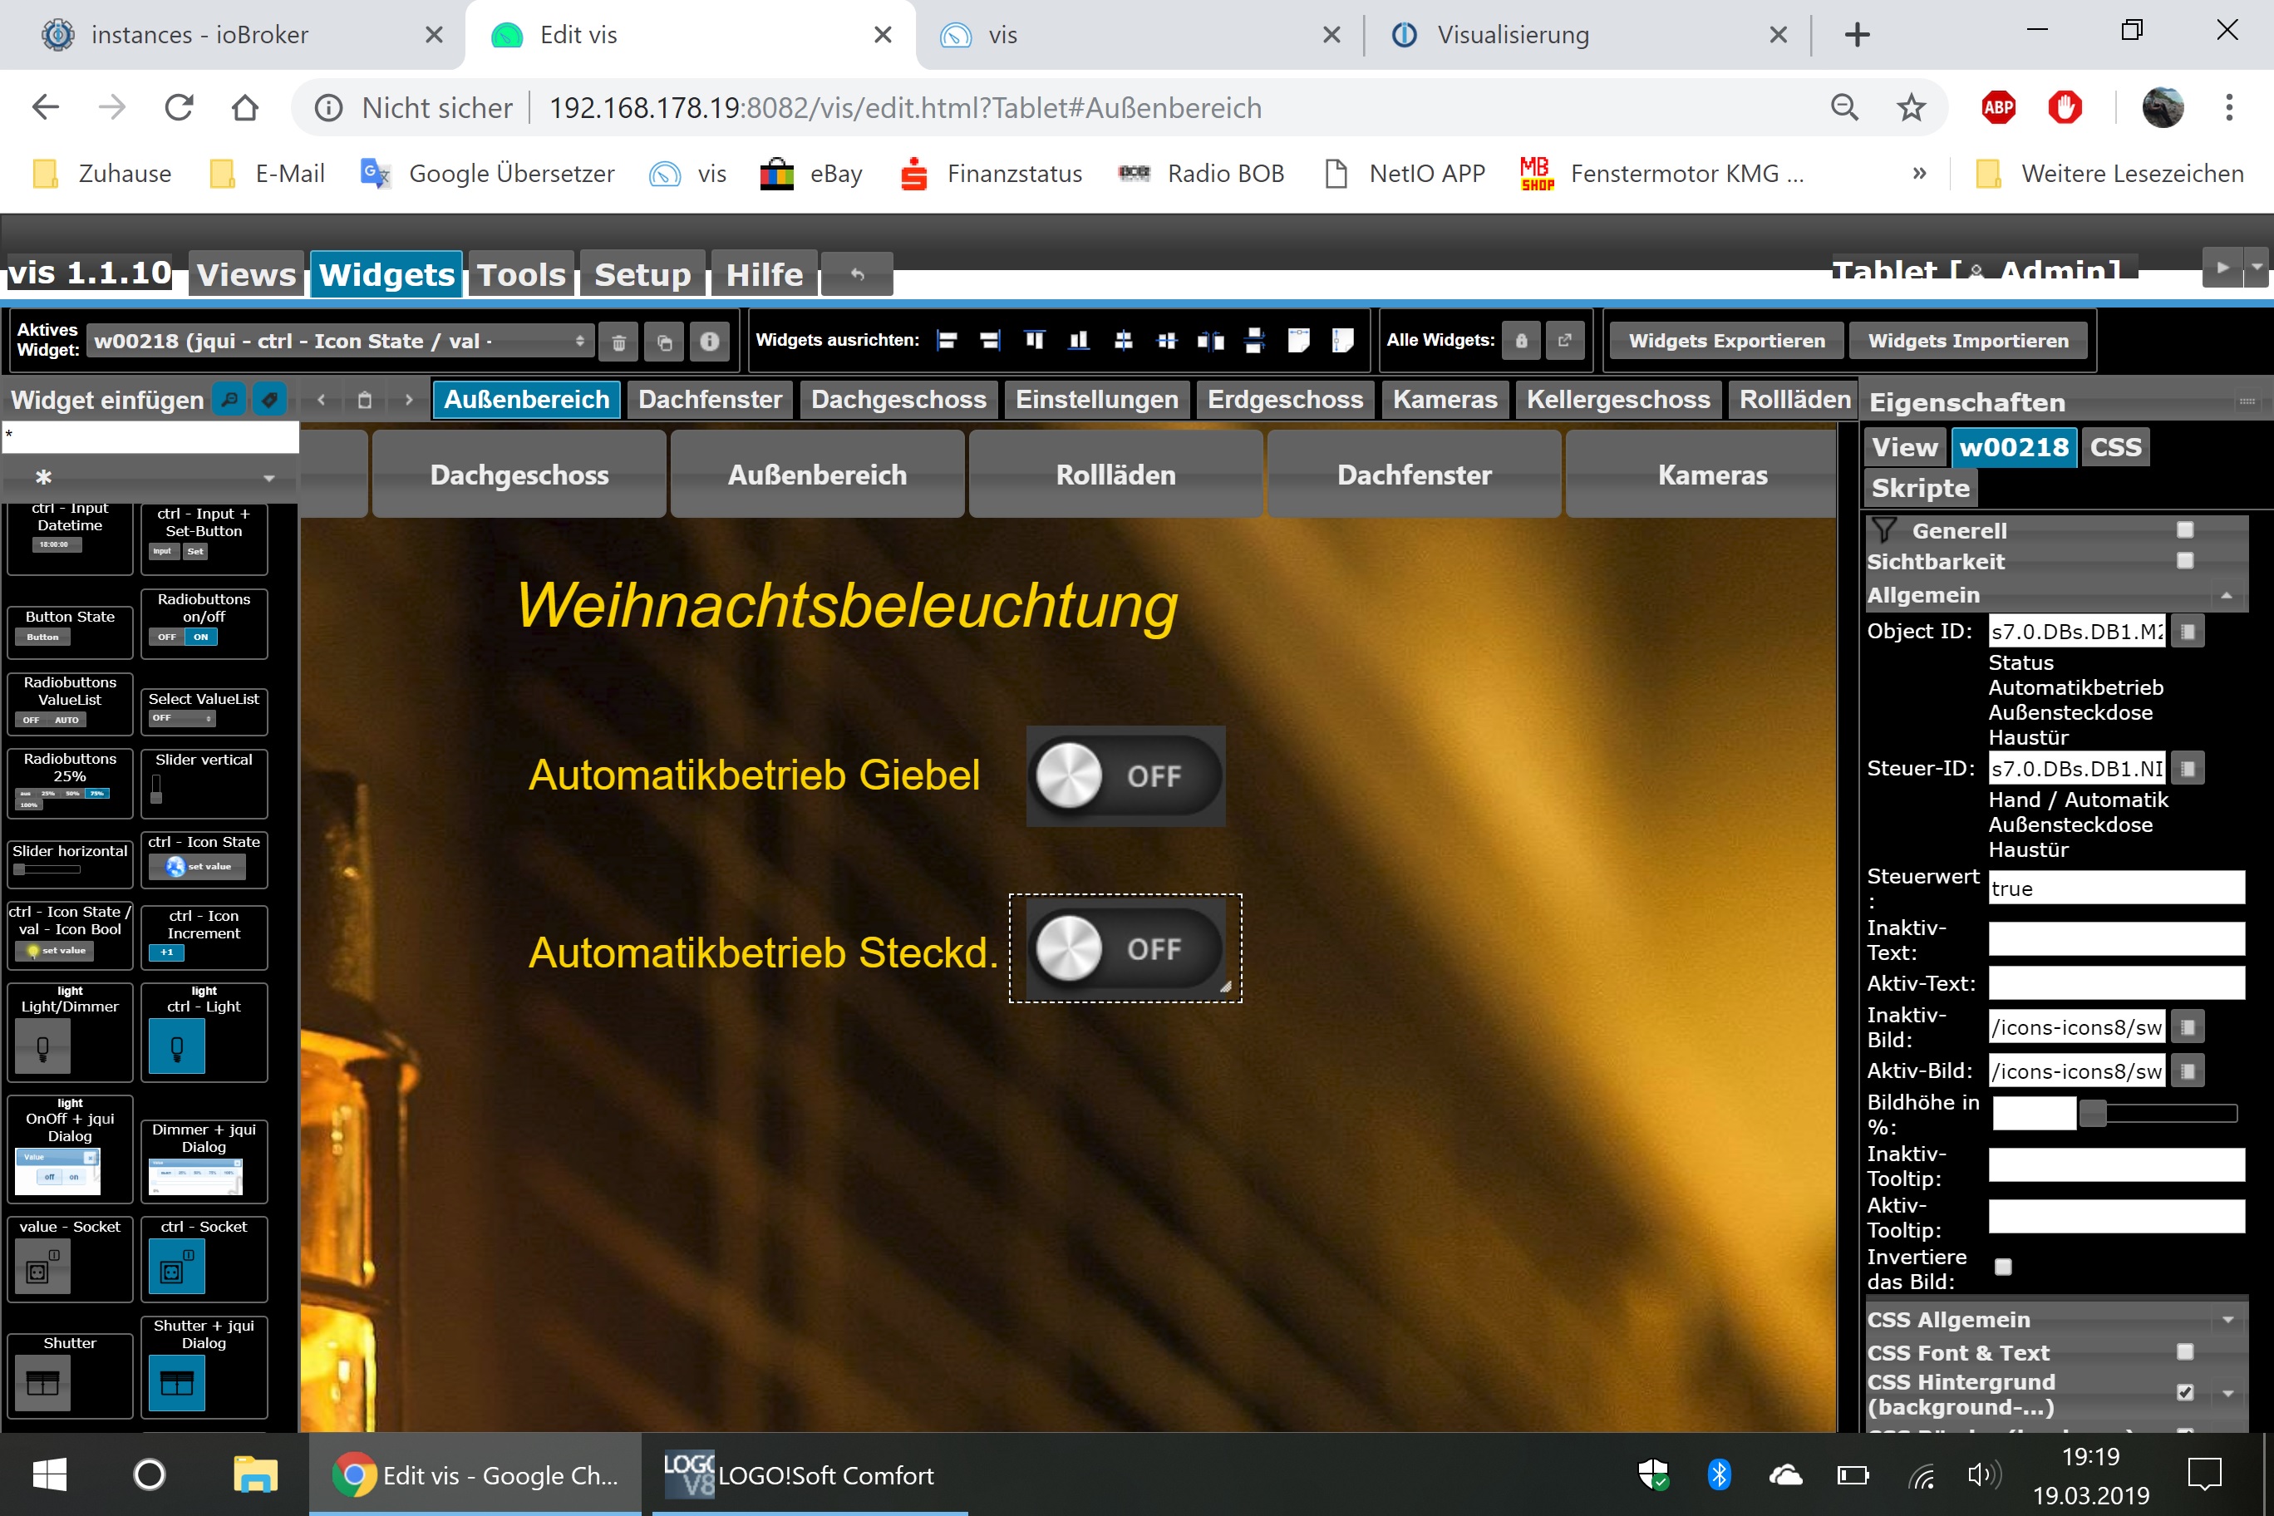Delete the active widget with trash icon
Screen dimensions: 2274x1516
(x=618, y=342)
